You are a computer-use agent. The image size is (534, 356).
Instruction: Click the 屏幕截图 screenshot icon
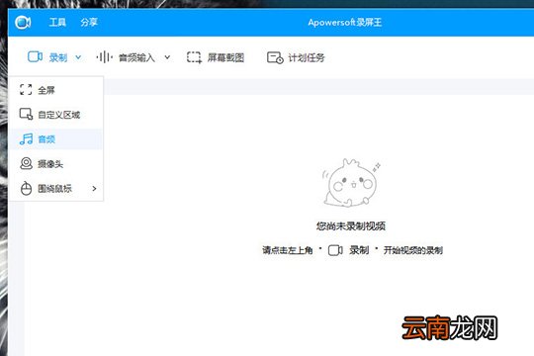pos(194,57)
